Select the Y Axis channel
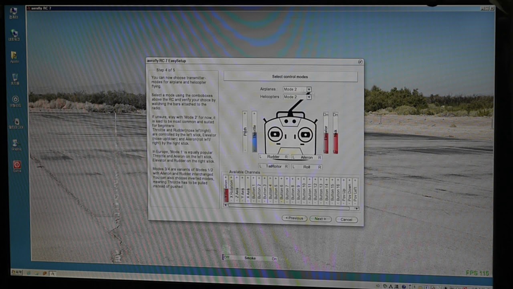 point(242,189)
